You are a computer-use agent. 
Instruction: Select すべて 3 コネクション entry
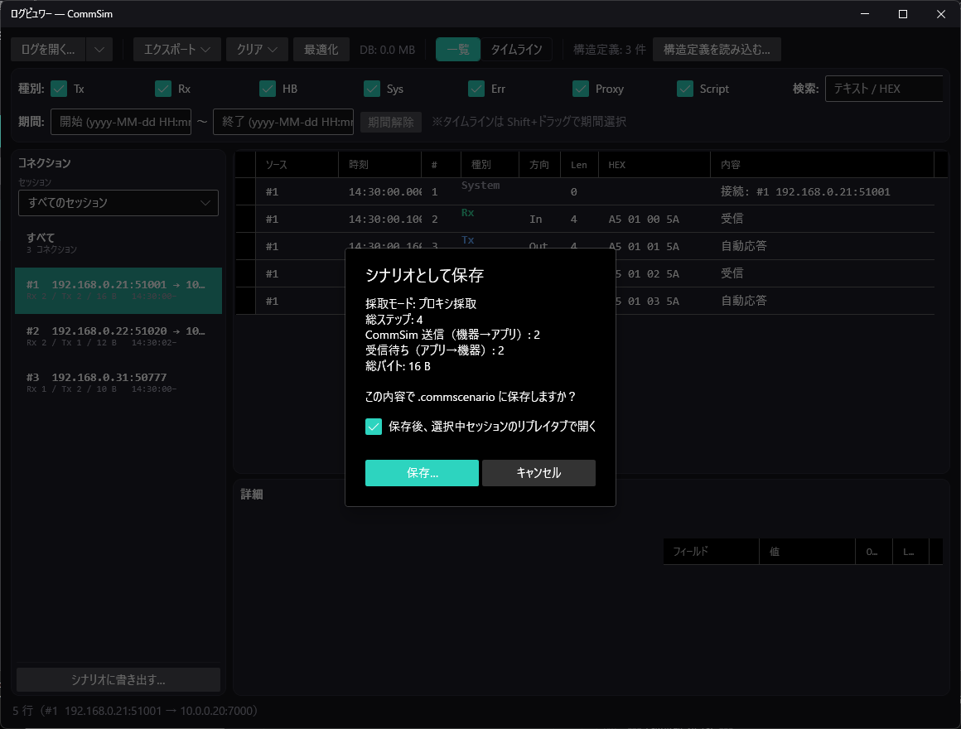[118, 243]
